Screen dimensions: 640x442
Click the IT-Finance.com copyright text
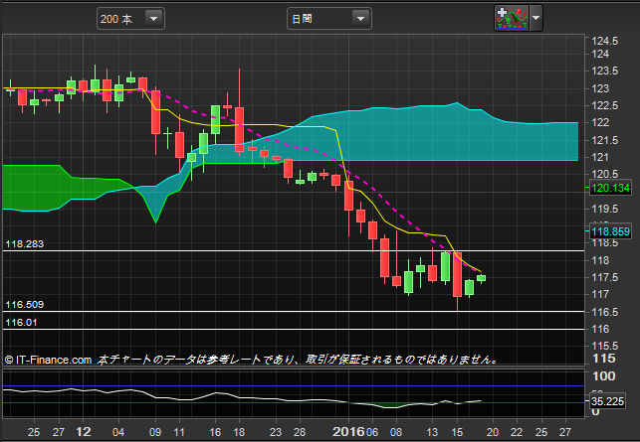click(48, 360)
